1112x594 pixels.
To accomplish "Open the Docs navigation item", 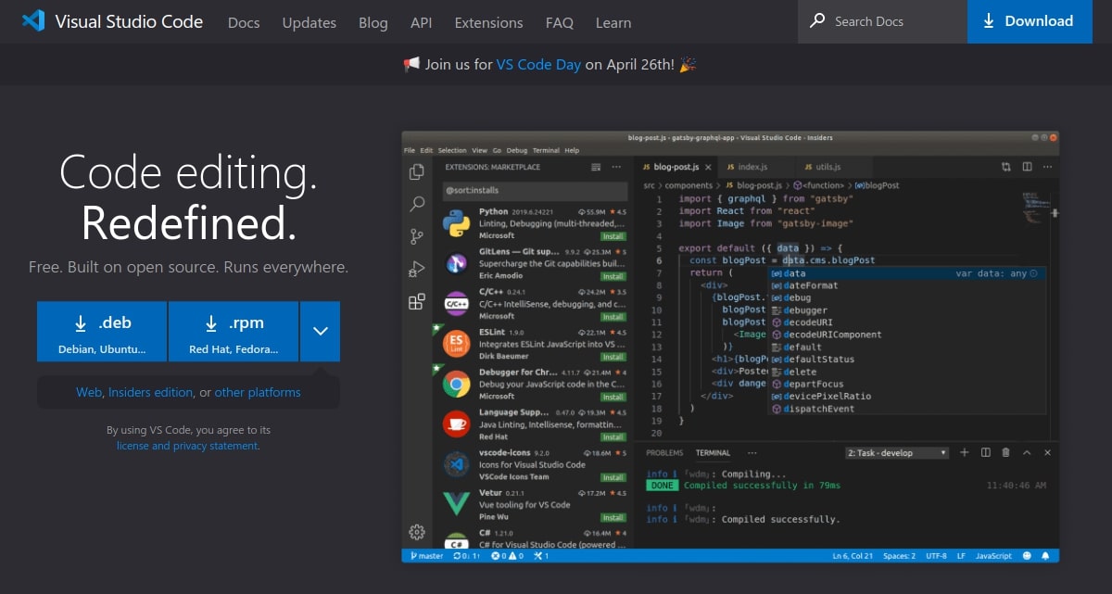I will tap(244, 22).
